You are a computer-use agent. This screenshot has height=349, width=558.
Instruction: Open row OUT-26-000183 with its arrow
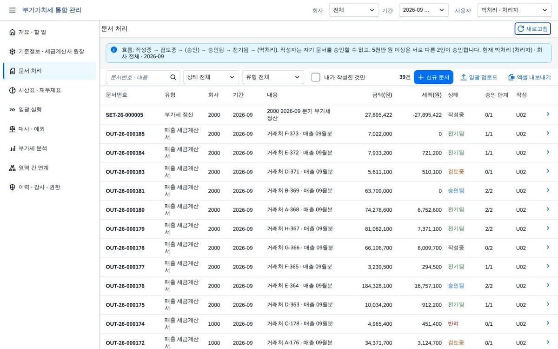pos(548,171)
